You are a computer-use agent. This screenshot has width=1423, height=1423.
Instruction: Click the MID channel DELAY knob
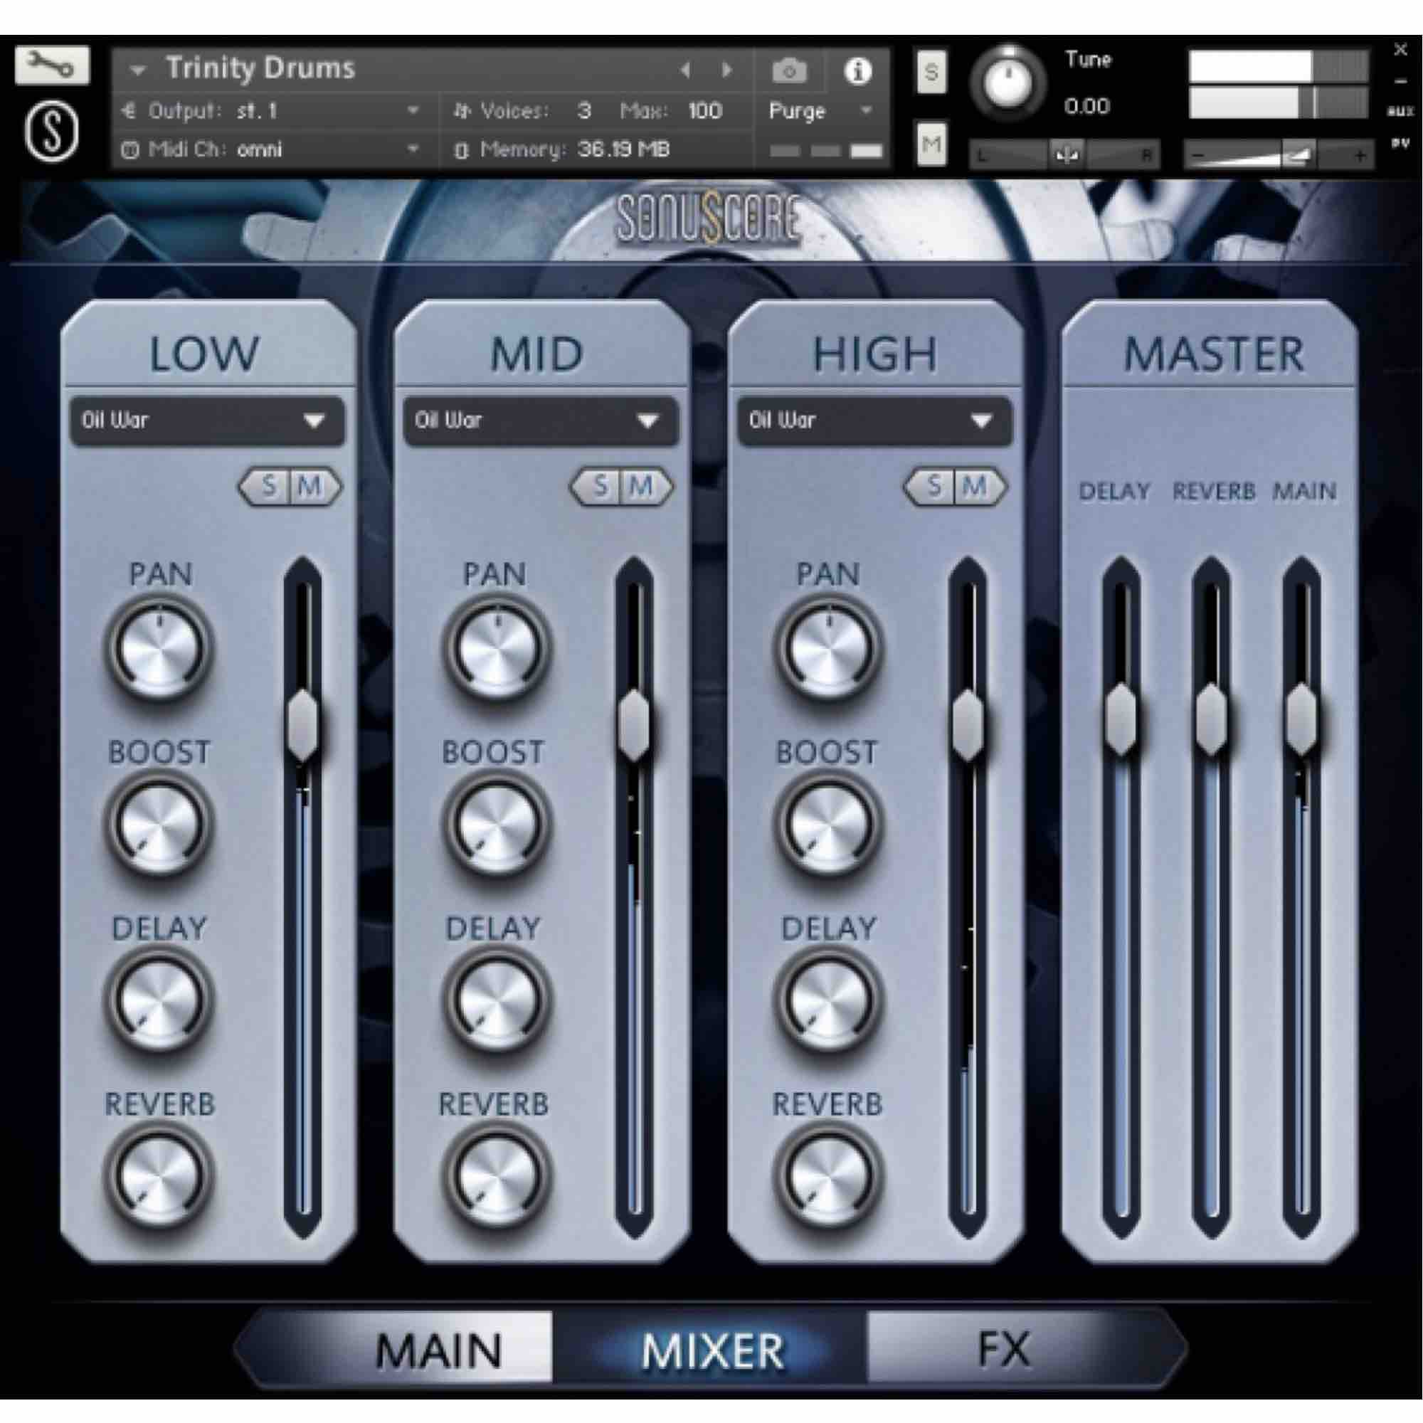tap(497, 1000)
